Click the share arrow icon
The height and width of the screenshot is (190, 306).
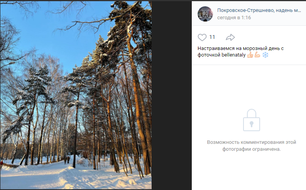tap(230, 37)
